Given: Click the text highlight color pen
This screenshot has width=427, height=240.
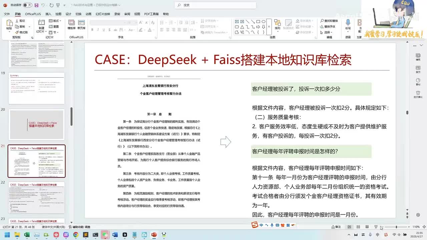Looking at the screenshot, I should pyautogui.click(x=140, y=30).
